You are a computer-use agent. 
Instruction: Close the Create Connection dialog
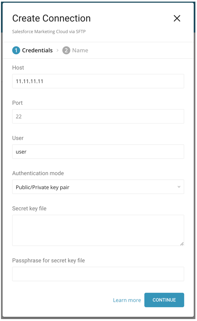[x=177, y=19]
